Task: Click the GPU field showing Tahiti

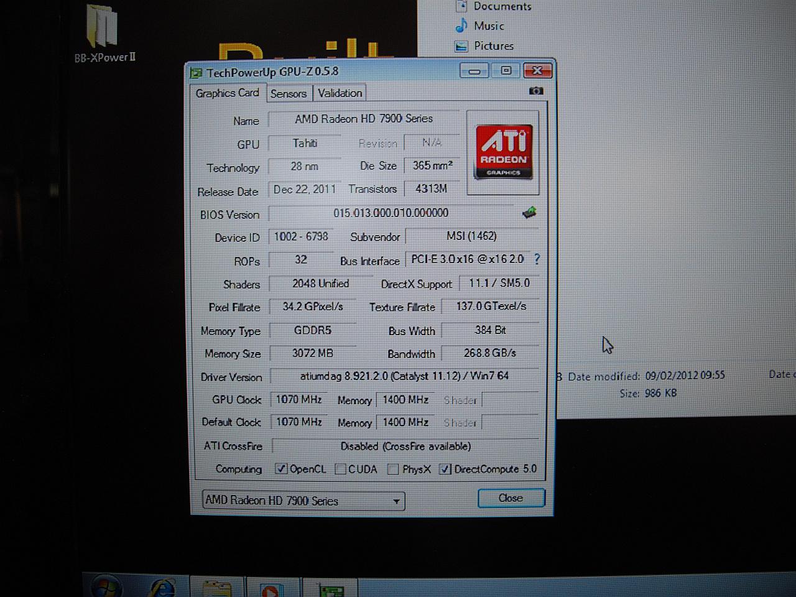Action: tap(305, 144)
